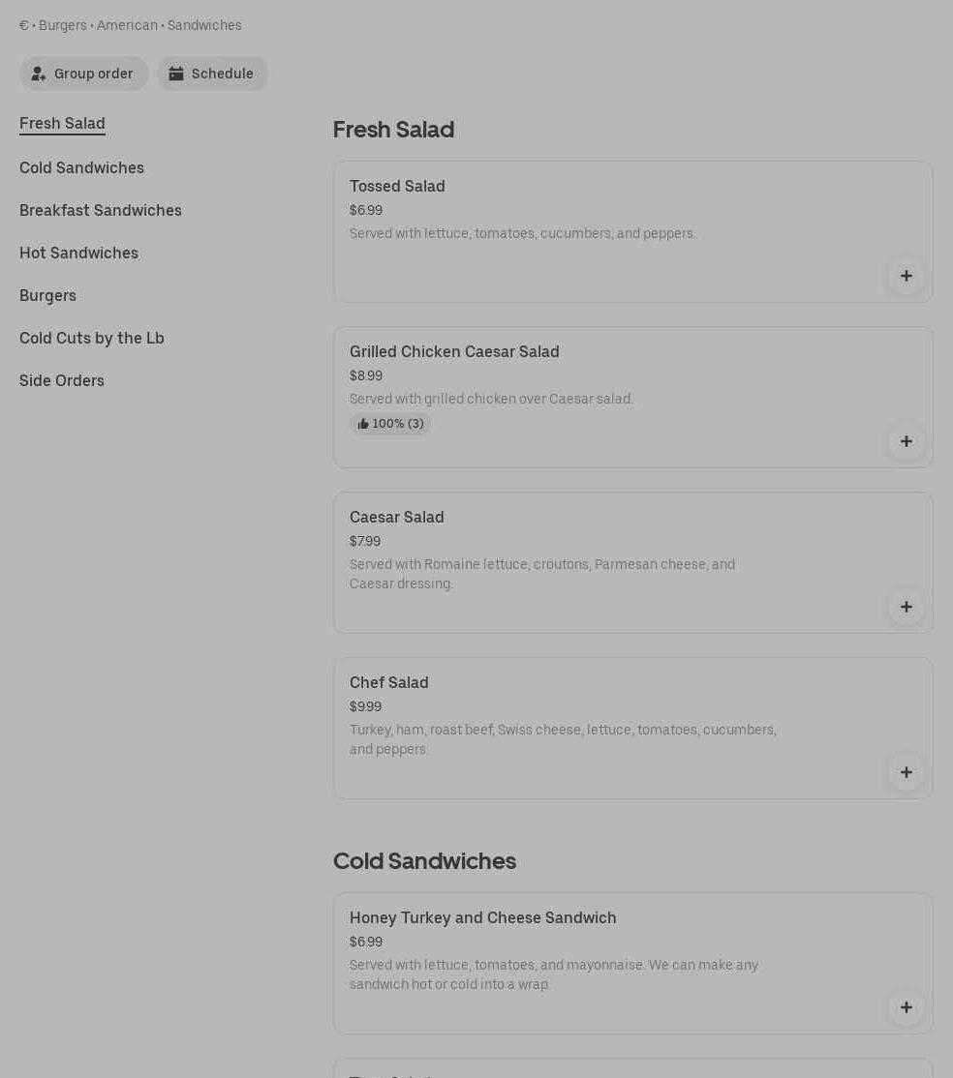This screenshot has width=953, height=1078.
Task: Add Grilled Chicken Caesar Salad to cart
Action: click(x=906, y=441)
